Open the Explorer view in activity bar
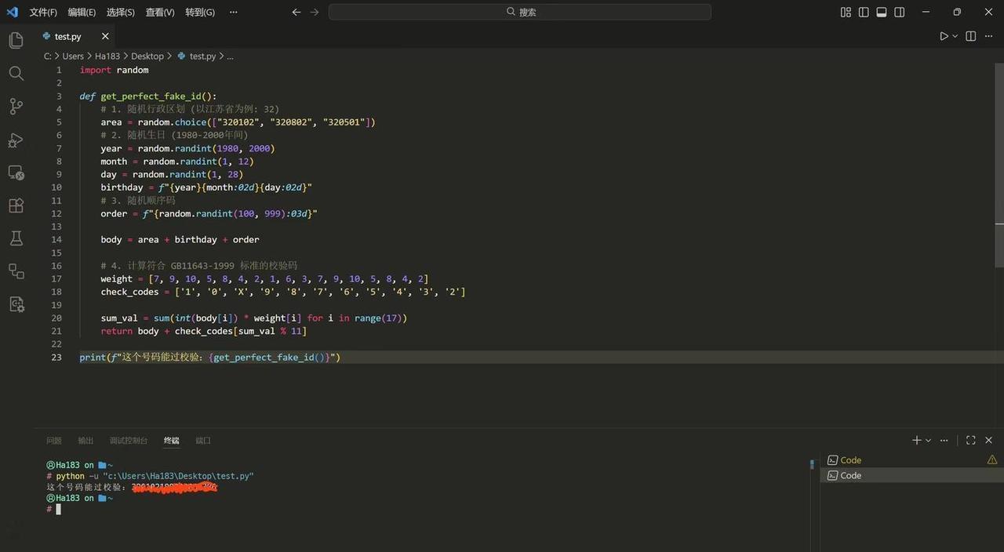This screenshot has height=552, width=1004. click(16, 40)
